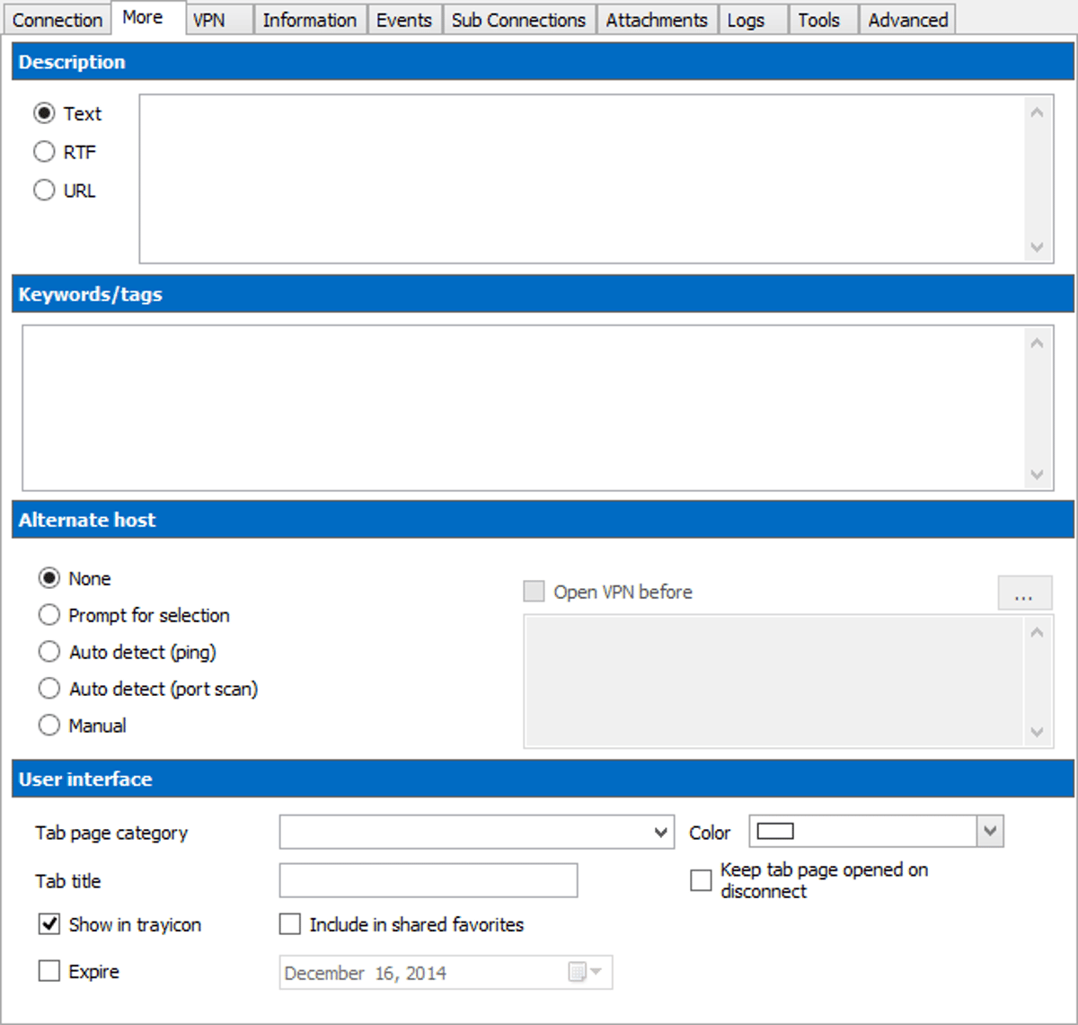Enable Keep tab page opened on disconnect

701,880
